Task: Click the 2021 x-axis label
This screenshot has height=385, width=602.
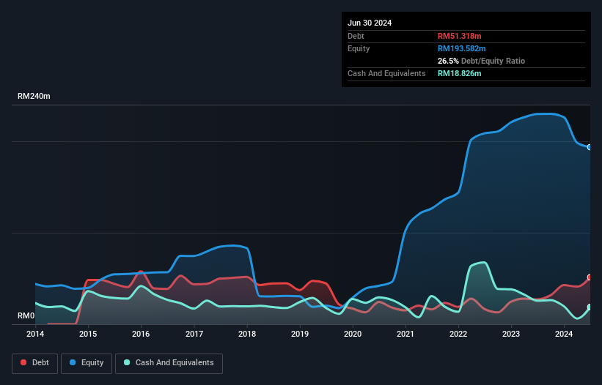Action: click(x=405, y=334)
